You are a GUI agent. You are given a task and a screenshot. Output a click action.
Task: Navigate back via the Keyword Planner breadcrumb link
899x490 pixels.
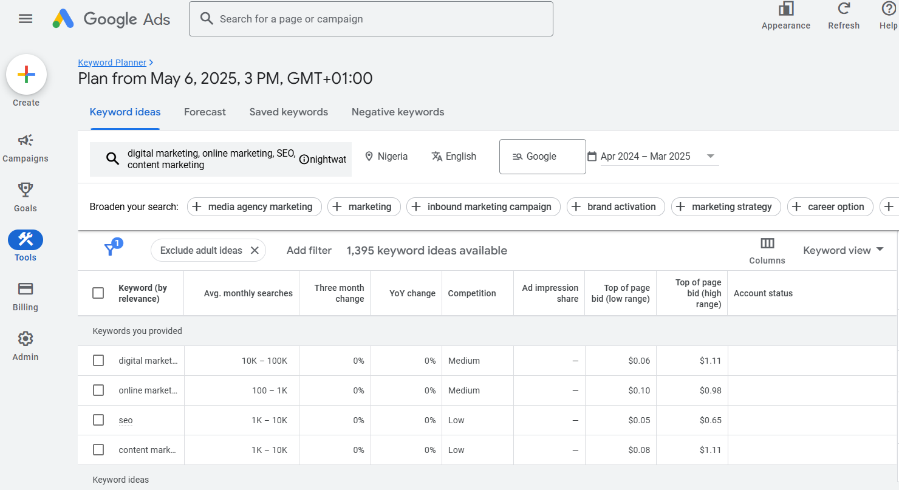(112, 62)
